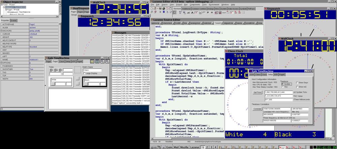Click the View Forms icon in Lazarus toolbar
Viewport: 337px width, 149px height.
155,12
